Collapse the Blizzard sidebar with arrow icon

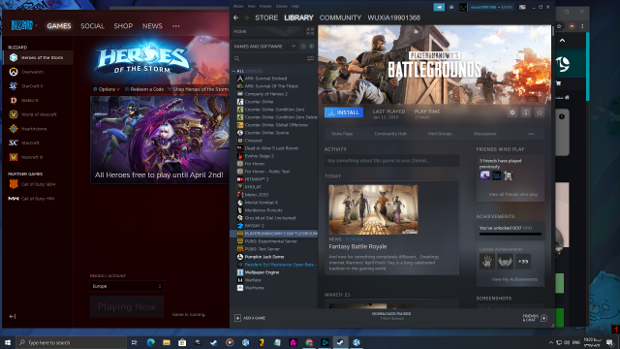[13, 316]
